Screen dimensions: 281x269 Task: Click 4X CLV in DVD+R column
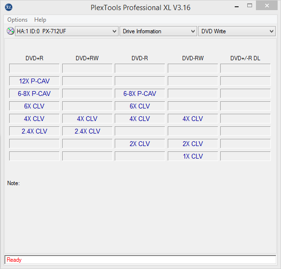pos(34,119)
